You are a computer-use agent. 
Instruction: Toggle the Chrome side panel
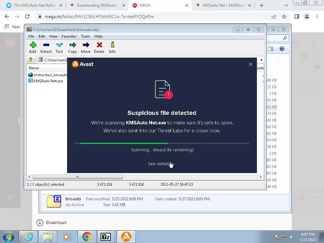tap(297, 16)
